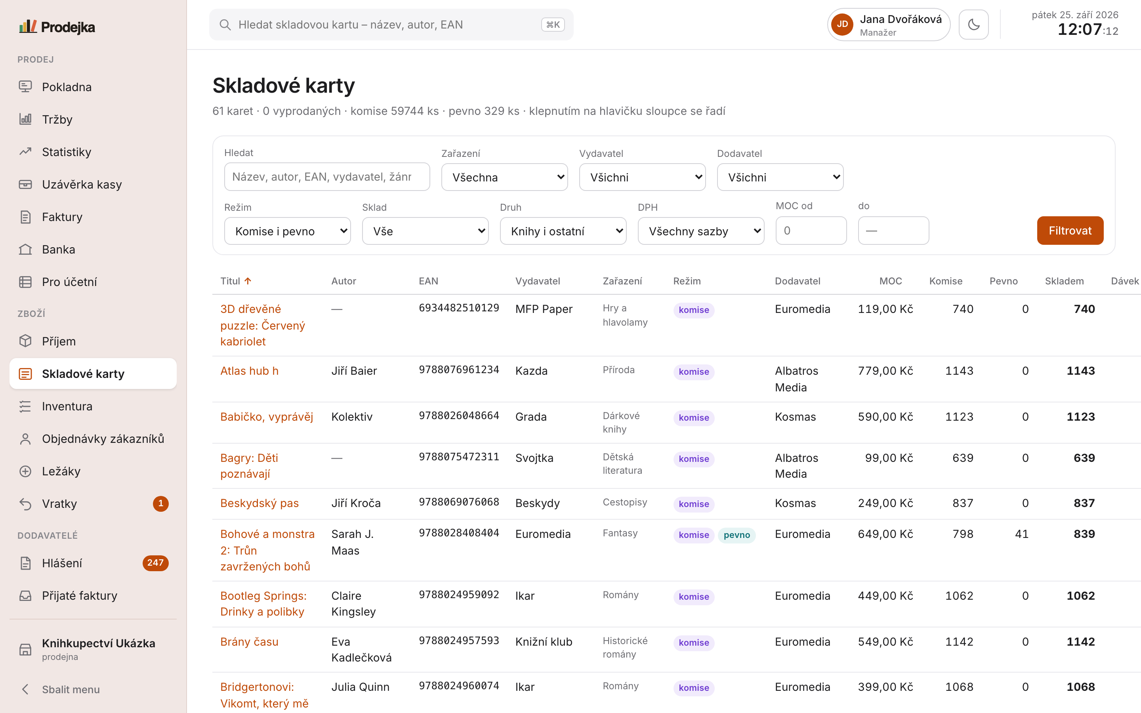Click the Přijaté faktury inbox icon
The image size is (1141, 713).
pos(25,596)
